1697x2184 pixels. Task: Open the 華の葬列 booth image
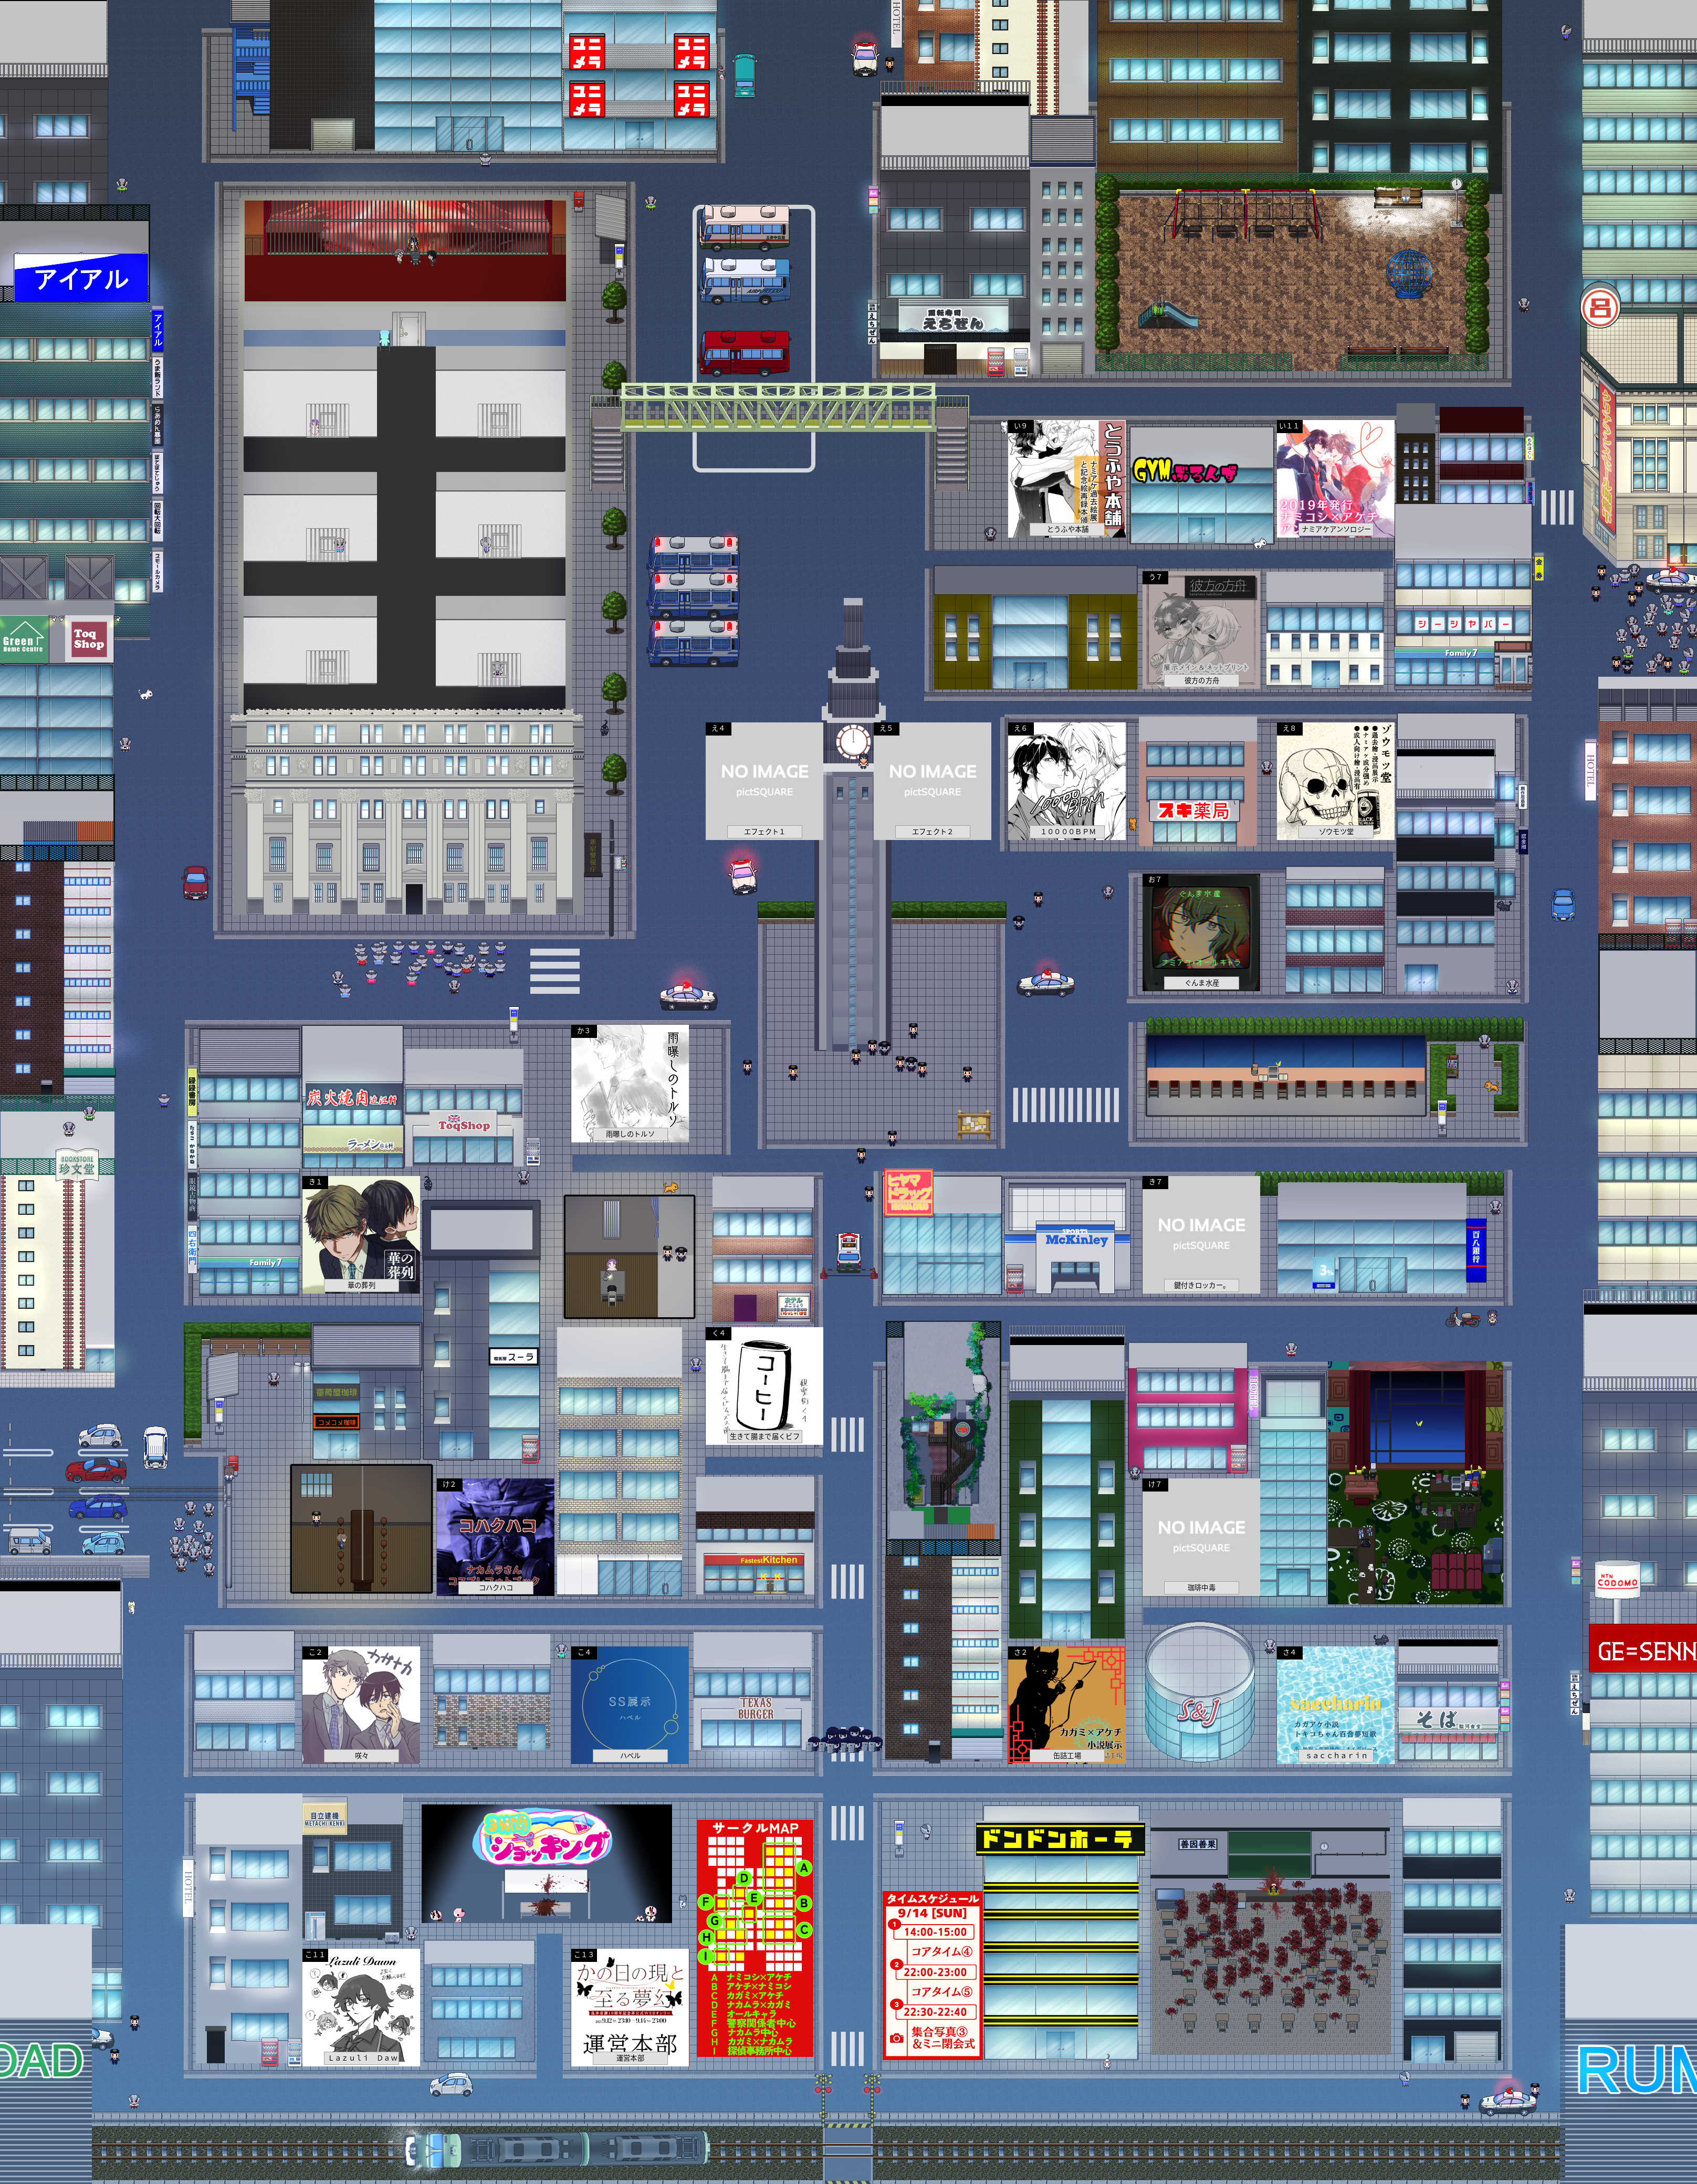(x=361, y=1234)
